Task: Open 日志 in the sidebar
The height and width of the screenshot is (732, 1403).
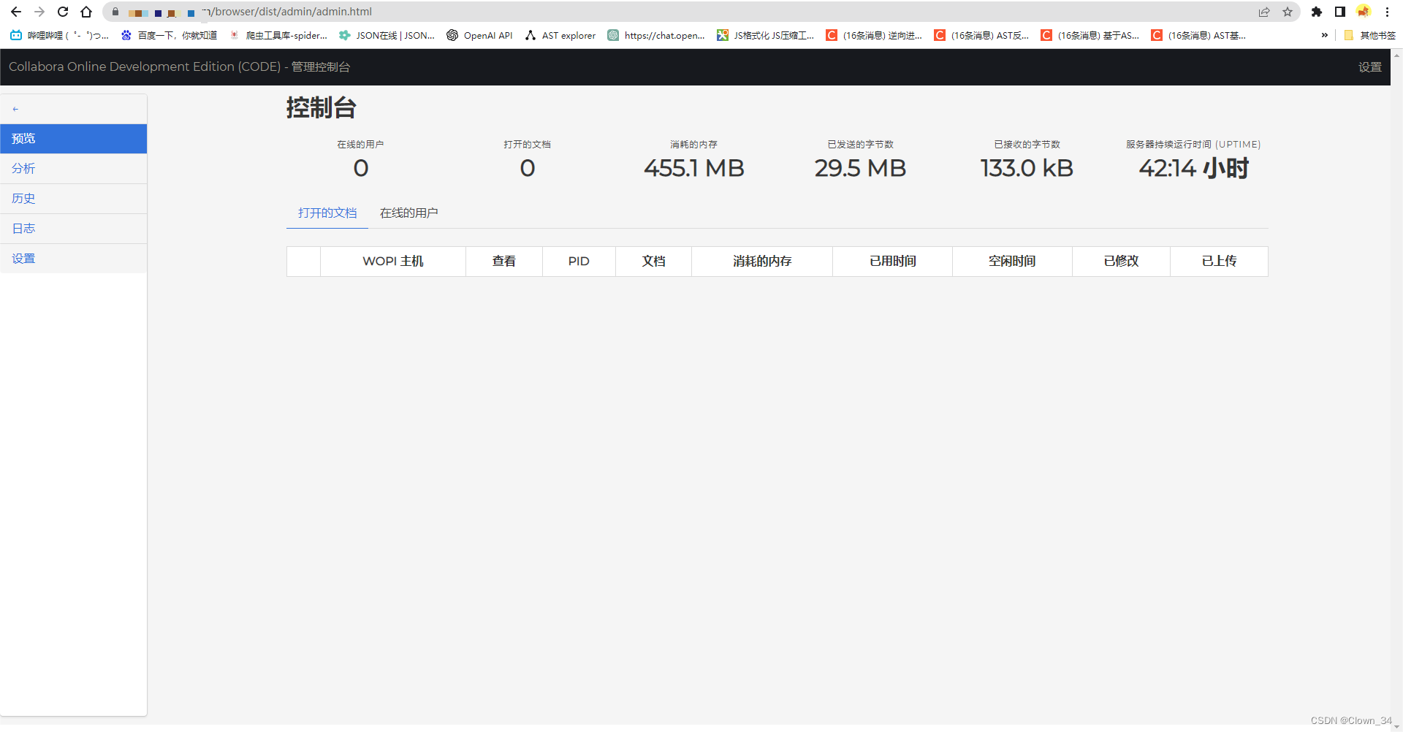Action: 74,229
